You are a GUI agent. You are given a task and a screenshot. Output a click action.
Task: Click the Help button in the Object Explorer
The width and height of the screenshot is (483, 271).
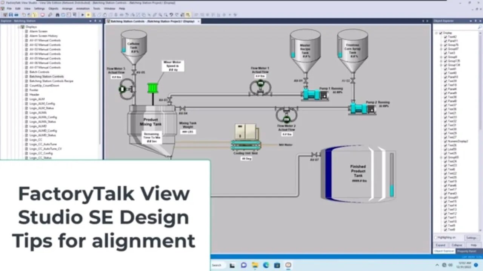(474, 245)
